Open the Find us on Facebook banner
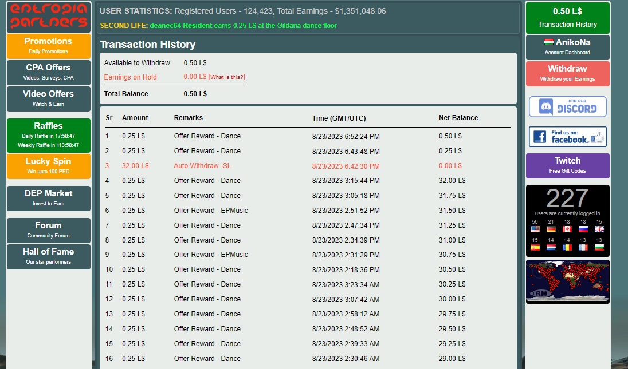Viewport: 628px width, 369px height. [x=567, y=137]
